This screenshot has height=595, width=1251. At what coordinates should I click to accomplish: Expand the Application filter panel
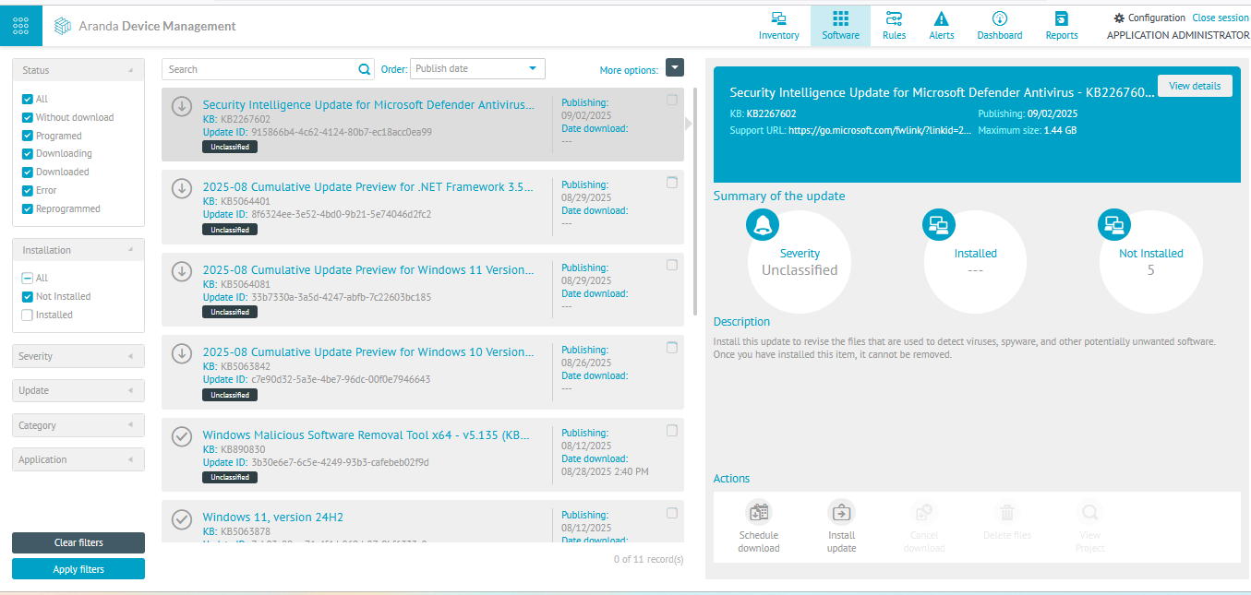(x=78, y=459)
